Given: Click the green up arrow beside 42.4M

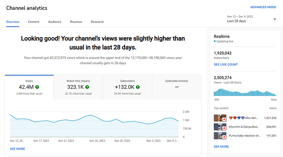Looking at the screenshot, I should [37, 87].
